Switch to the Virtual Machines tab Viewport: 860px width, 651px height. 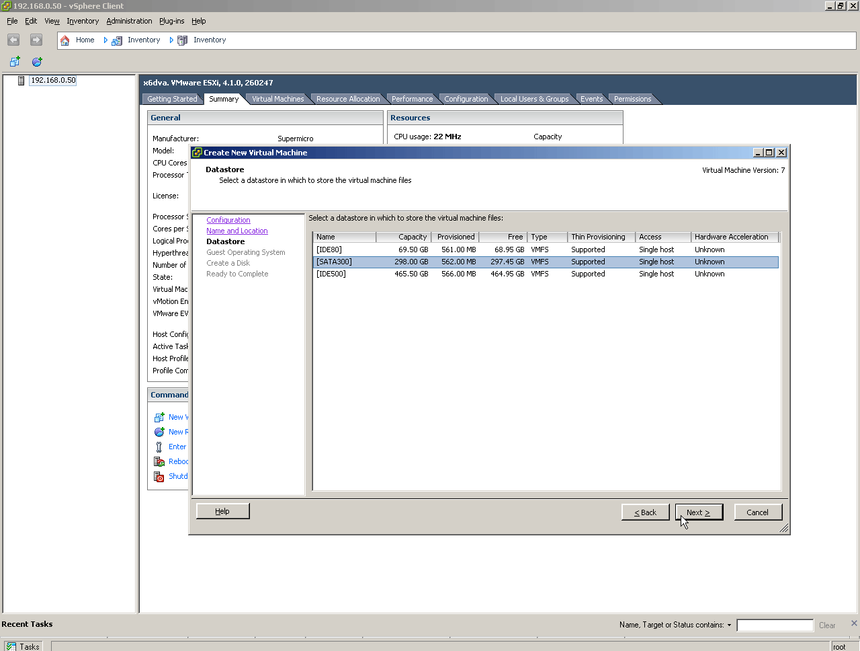(x=277, y=99)
